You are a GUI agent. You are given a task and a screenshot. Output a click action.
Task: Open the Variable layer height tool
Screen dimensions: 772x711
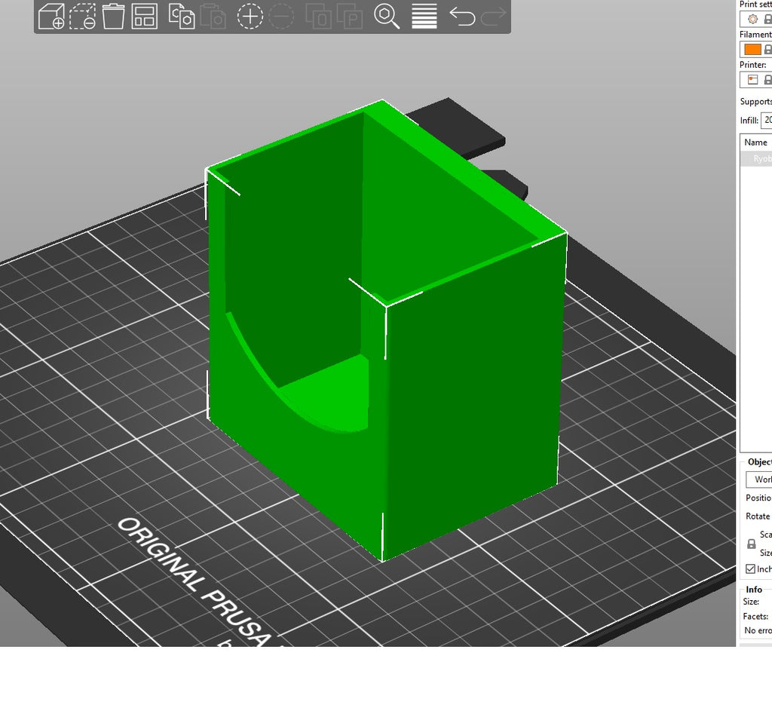[x=424, y=17]
